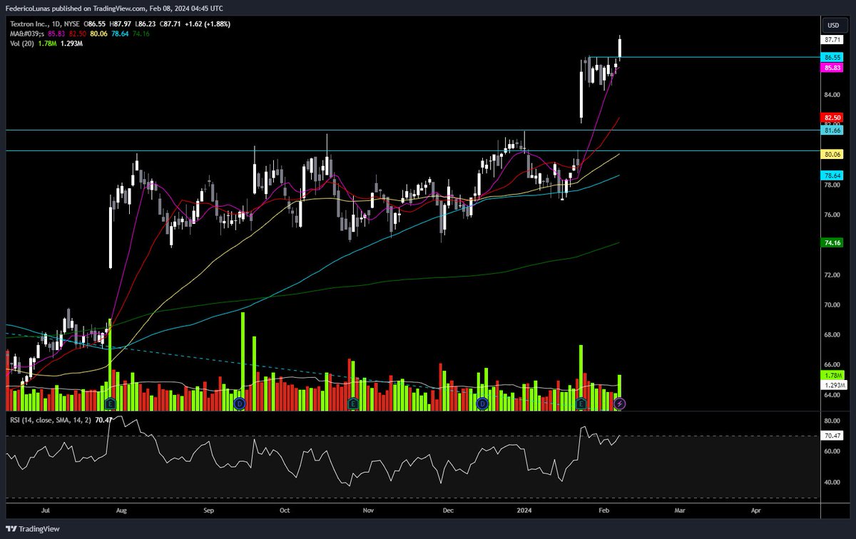Click the 2024 label on time axis
This screenshot has width=856, height=539.
pyautogui.click(x=523, y=510)
